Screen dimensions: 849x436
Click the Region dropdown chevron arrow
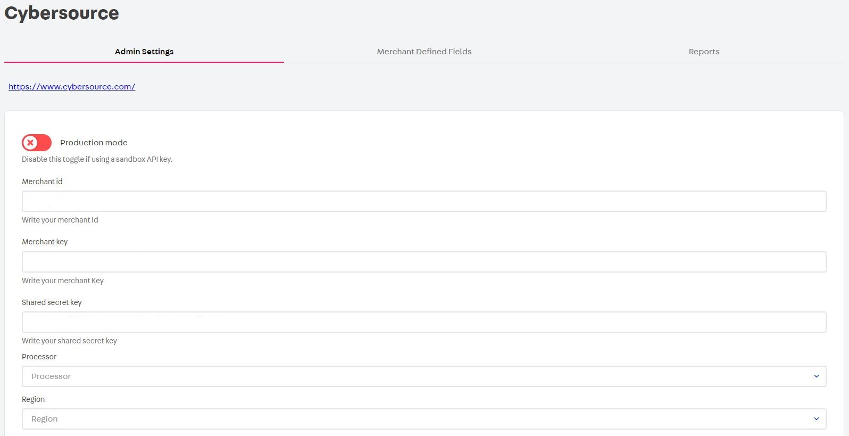(x=816, y=419)
